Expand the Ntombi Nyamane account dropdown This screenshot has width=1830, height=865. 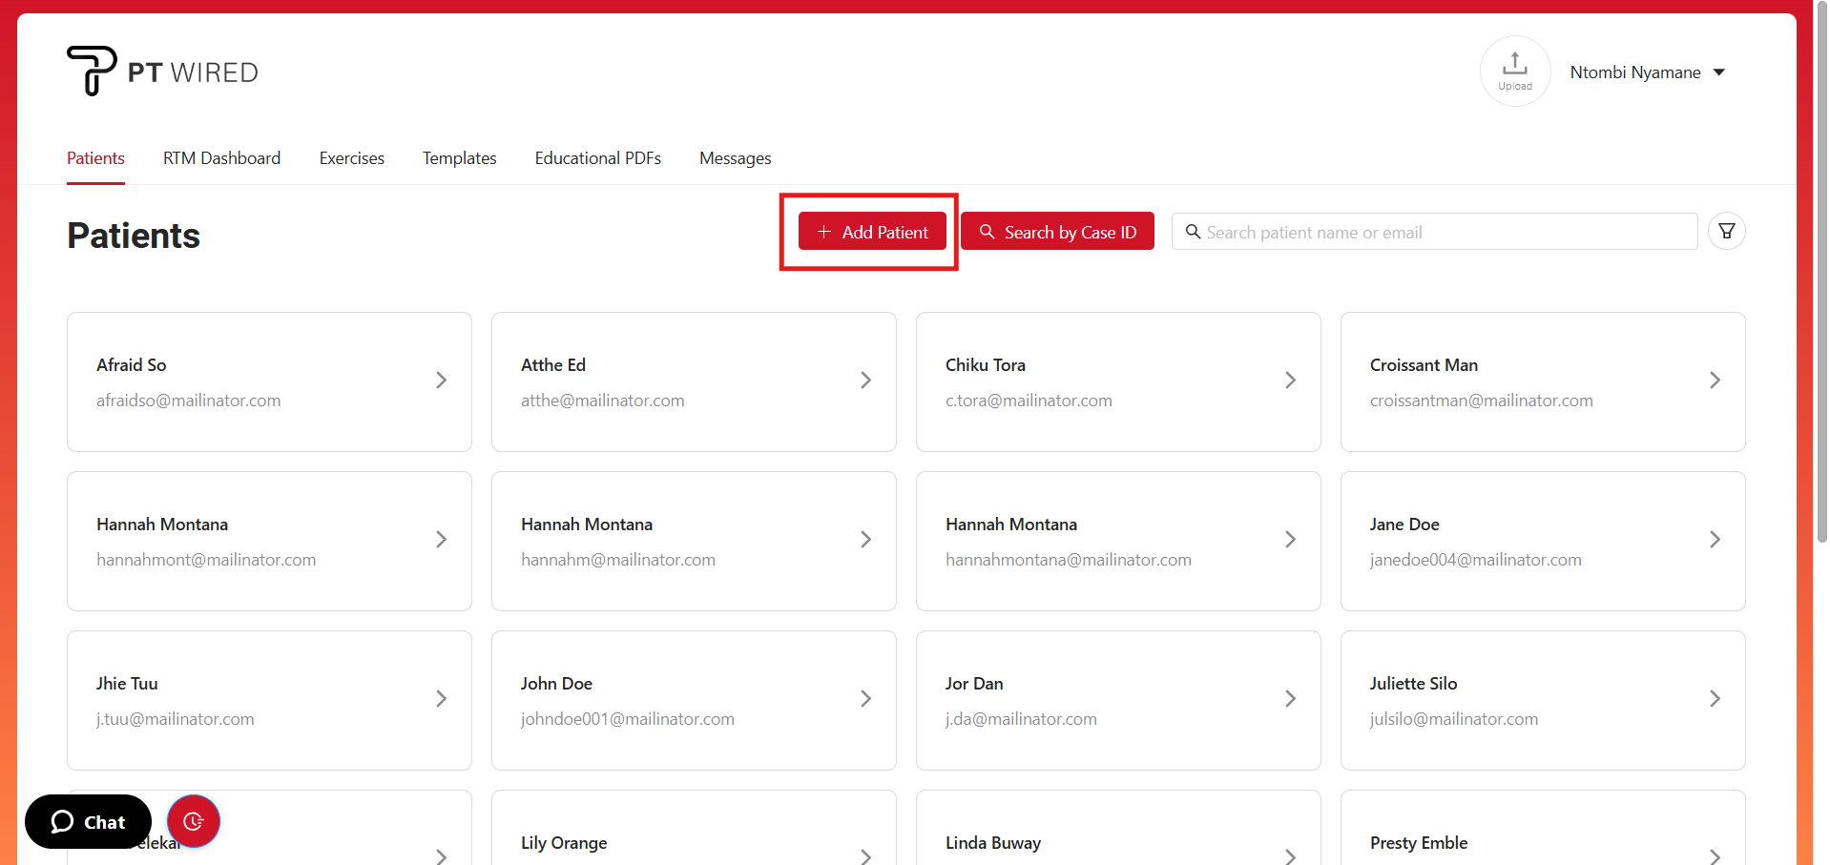[1648, 72]
